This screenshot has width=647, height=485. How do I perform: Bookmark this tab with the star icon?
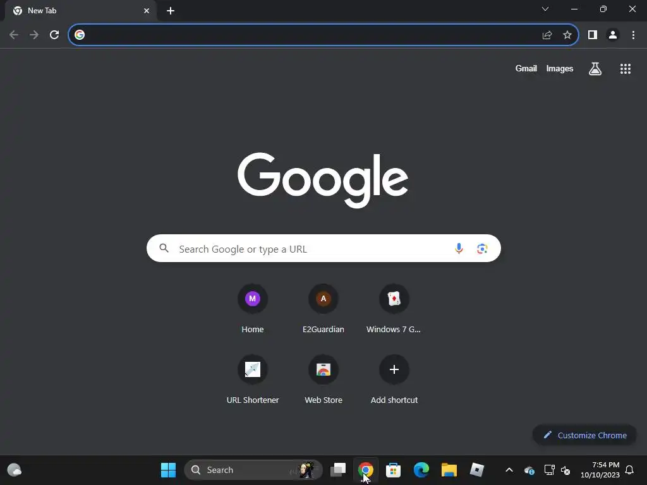[567, 35]
